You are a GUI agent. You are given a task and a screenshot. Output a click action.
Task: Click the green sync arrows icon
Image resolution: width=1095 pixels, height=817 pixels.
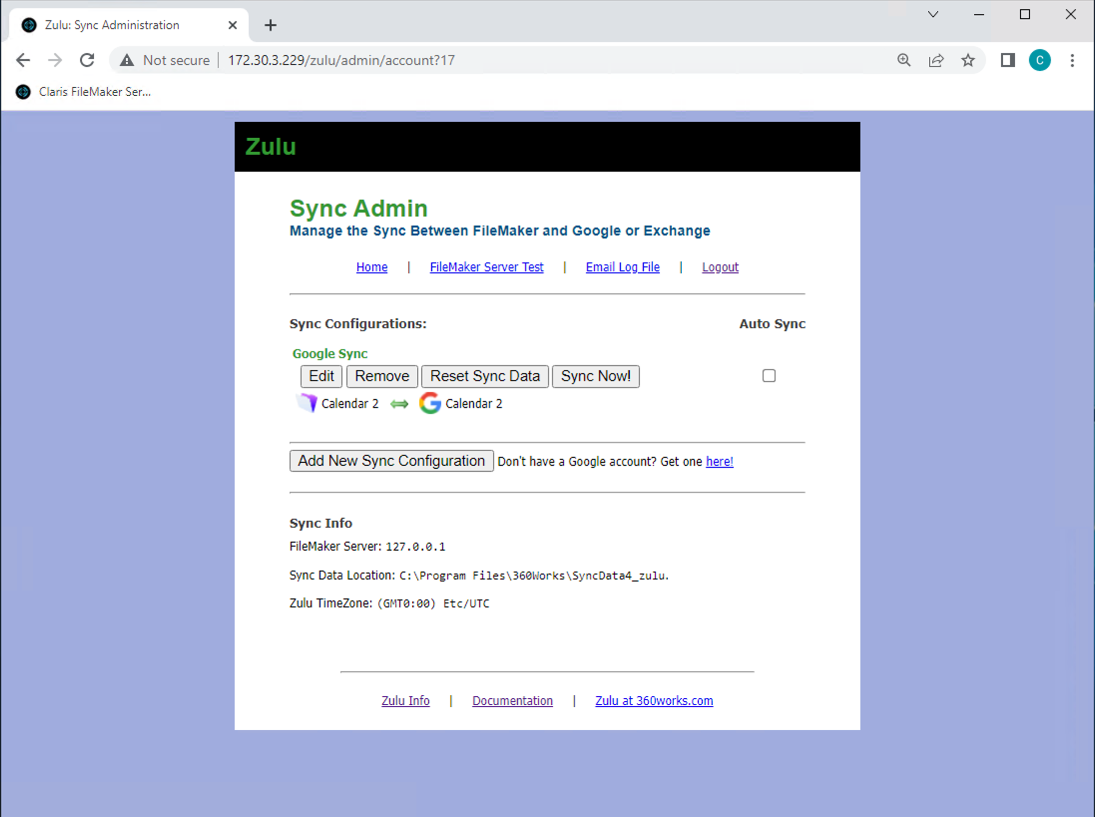(x=399, y=404)
